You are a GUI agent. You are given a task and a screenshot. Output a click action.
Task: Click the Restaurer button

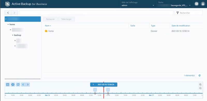click(50, 19)
